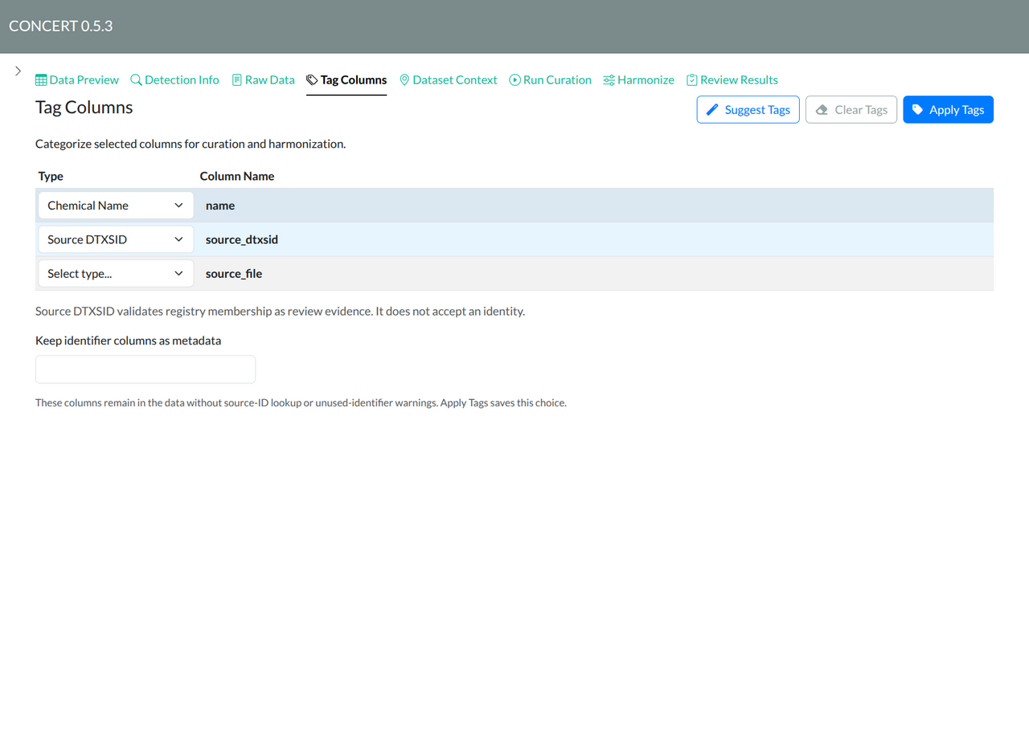This screenshot has height=734, width=1029.
Task: Click the column name 'source_file'
Action: pos(234,273)
